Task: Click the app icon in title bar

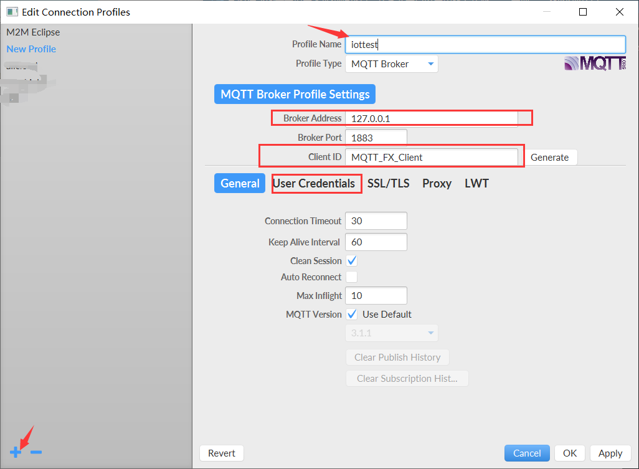Action: coord(11,12)
